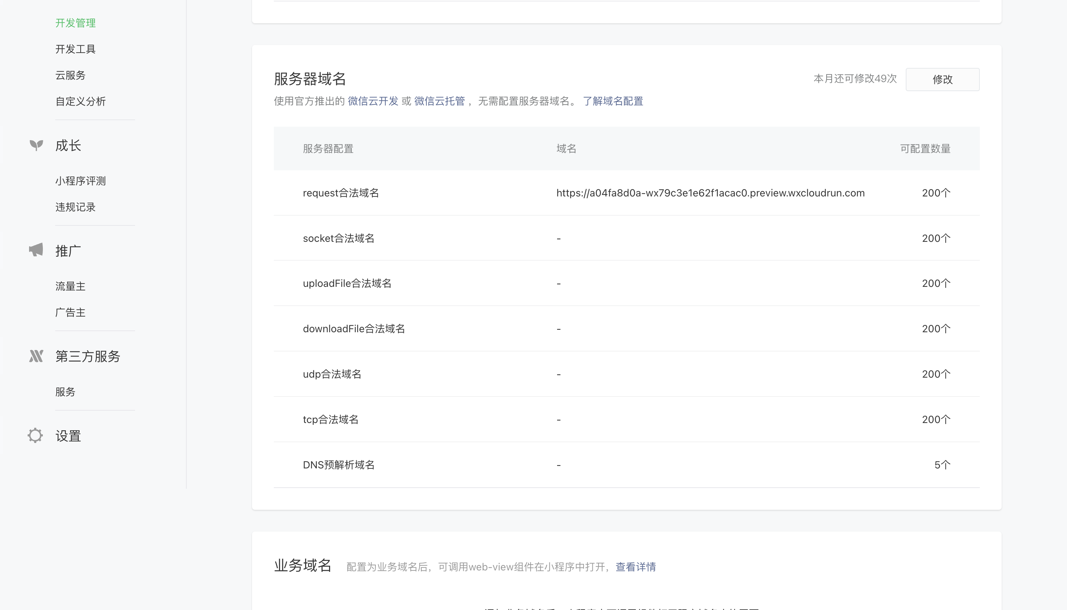Click the request domain wxcloudrun.com URL
1067x610 pixels.
[710, 193]
